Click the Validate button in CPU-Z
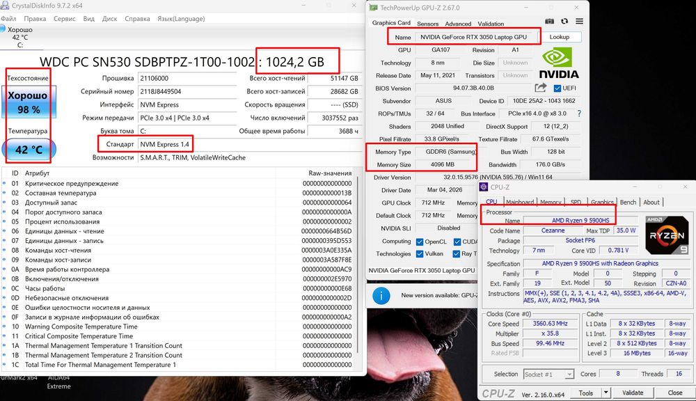The image size is (696, 401). pos(633,393)
